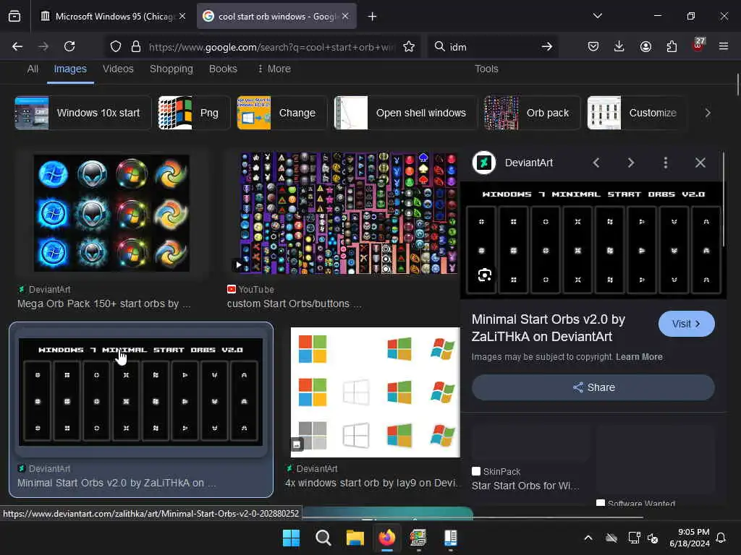Open the Learn More copyright link
Image resolution: width=741 pixels, height=555 pixels.
tap(639, 357)
